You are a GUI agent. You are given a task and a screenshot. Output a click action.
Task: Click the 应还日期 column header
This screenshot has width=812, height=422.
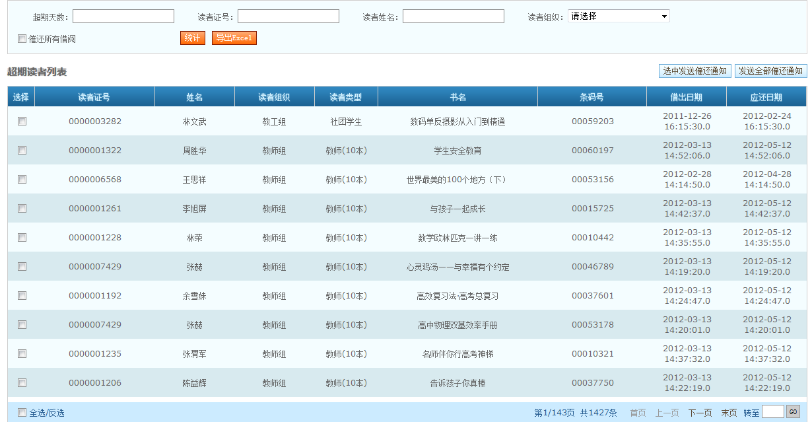(766, 97)
